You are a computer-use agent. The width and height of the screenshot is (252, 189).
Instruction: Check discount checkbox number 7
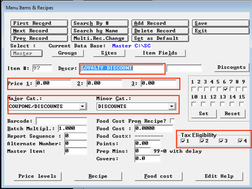[x=232, y=89]
